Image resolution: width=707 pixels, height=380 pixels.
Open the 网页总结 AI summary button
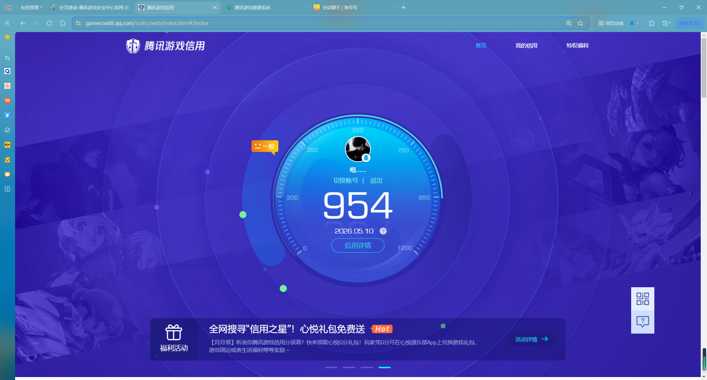[x=611, y=23]
